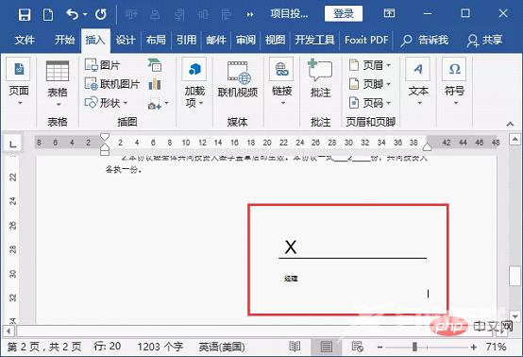Image resolution: width=523 pixels, height=357 pixels.
Task: Switch to the 邮件 tab
Action: pos(216,40)
